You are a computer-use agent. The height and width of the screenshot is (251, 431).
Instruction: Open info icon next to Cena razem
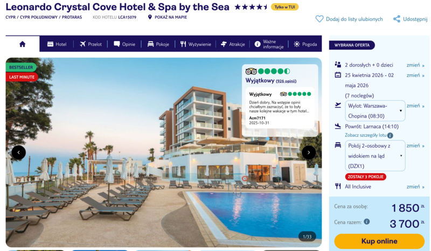[x=367, y=221]
